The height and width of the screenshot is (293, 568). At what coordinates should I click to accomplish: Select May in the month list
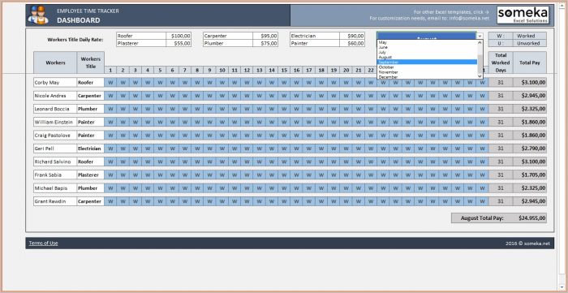click(428, 42)
